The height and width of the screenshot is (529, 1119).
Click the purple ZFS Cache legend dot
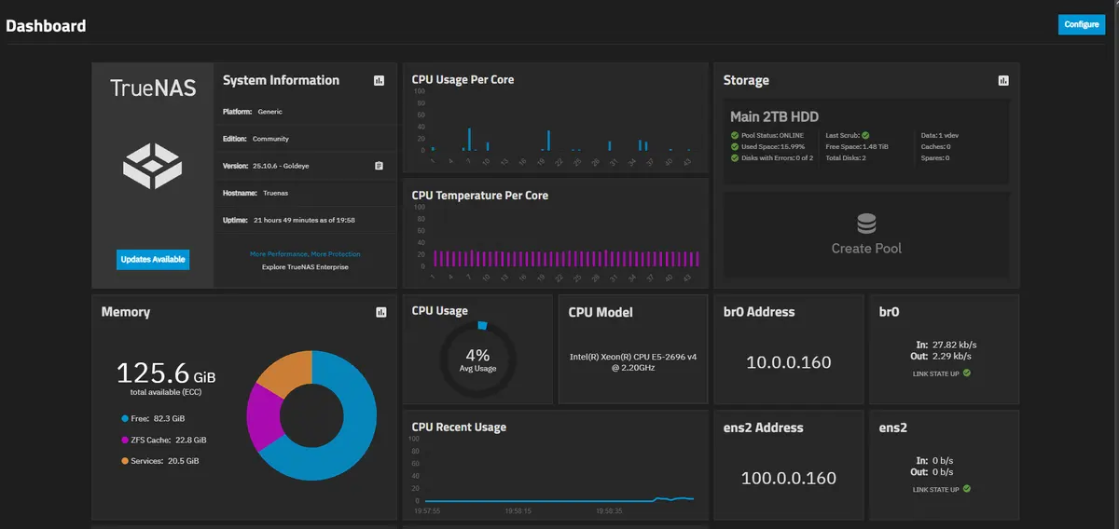pos(125,440)
